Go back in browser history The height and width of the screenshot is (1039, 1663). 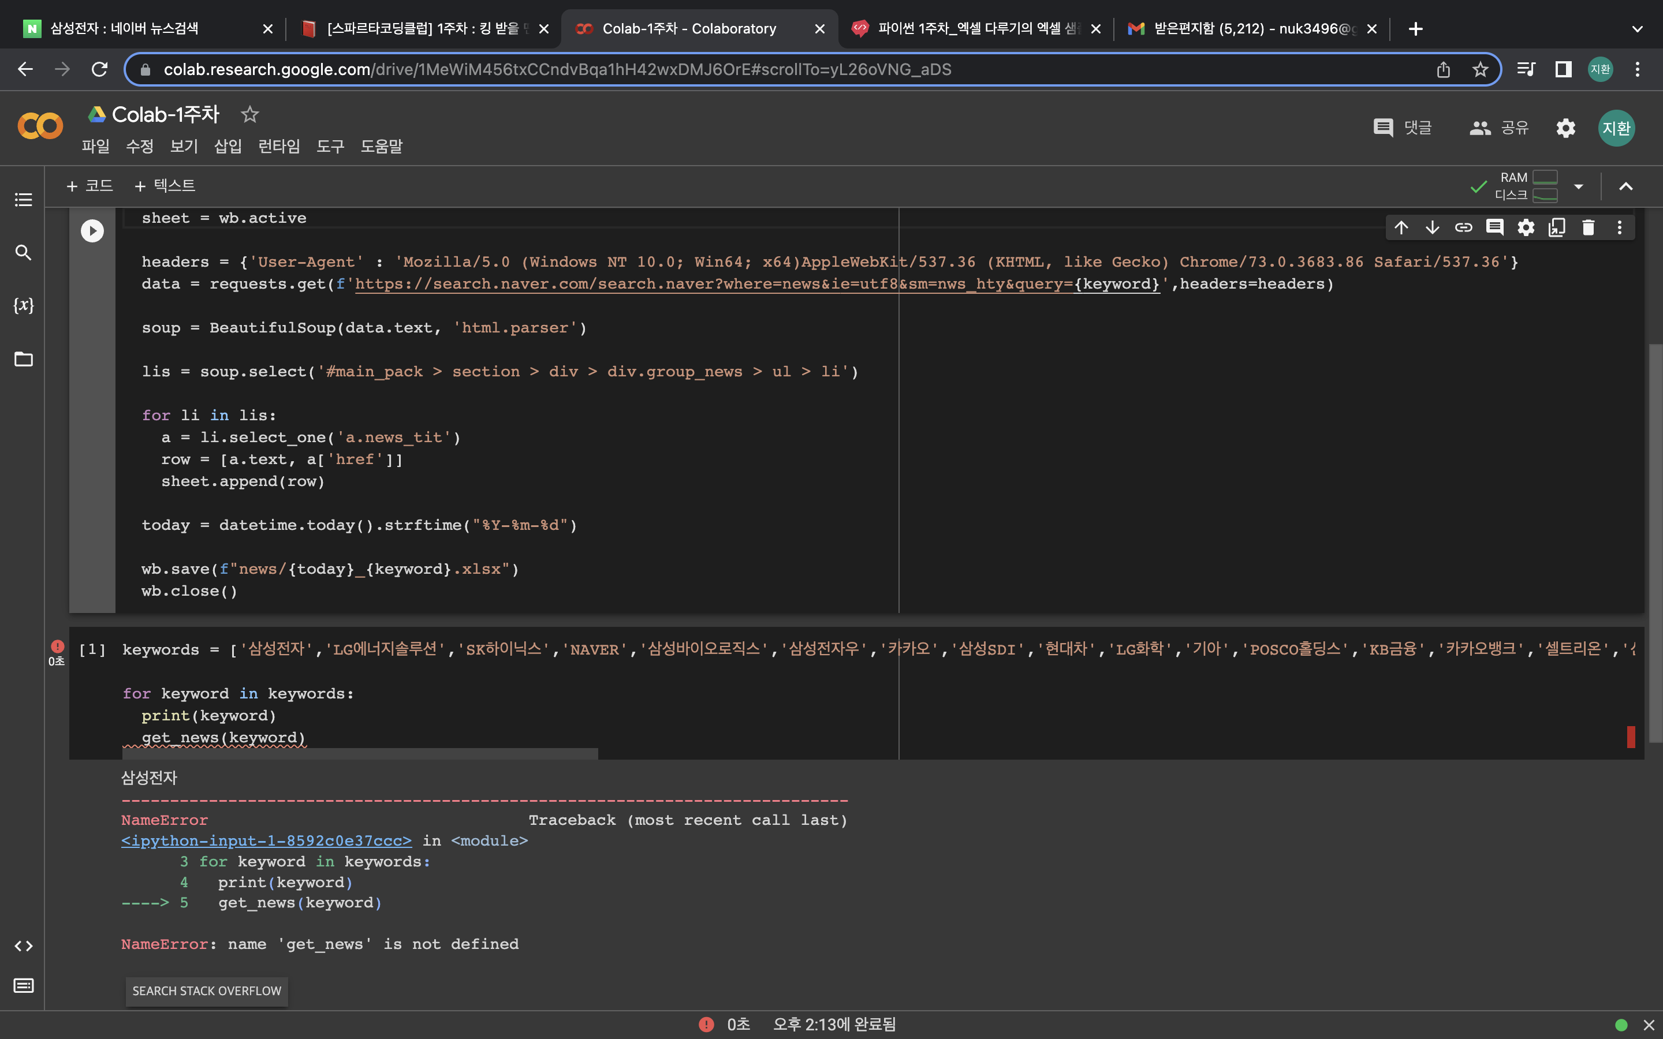(x=25, y=69)
